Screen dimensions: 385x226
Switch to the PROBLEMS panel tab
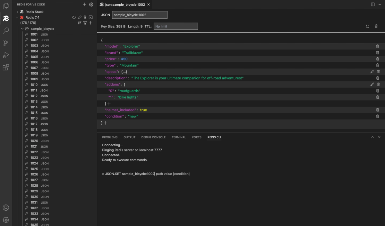[x=110, y=137]
